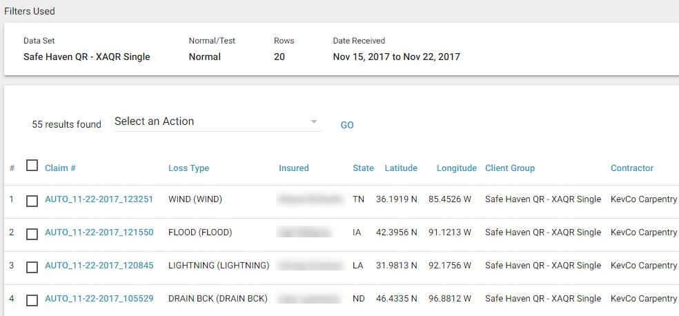
Task: Sort results by Insured column
Action: point(294,168)
